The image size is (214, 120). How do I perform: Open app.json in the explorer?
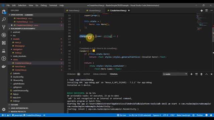[17, 97]
